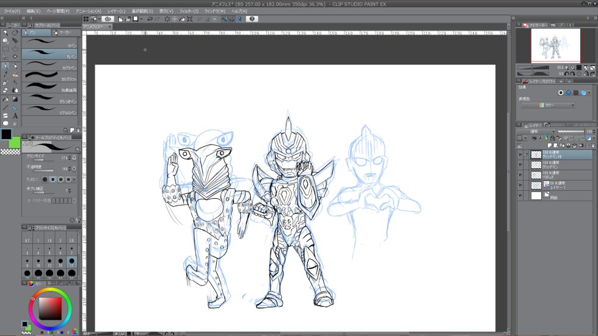Toggle Lock layer icon
Viewport: 598px width, 336px height.
pos(552,138)
